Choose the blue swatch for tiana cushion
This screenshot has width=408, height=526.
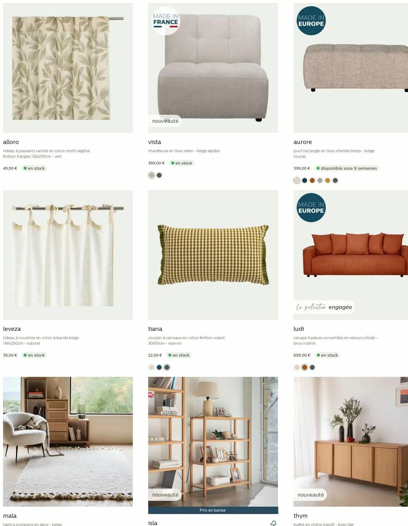159,367
